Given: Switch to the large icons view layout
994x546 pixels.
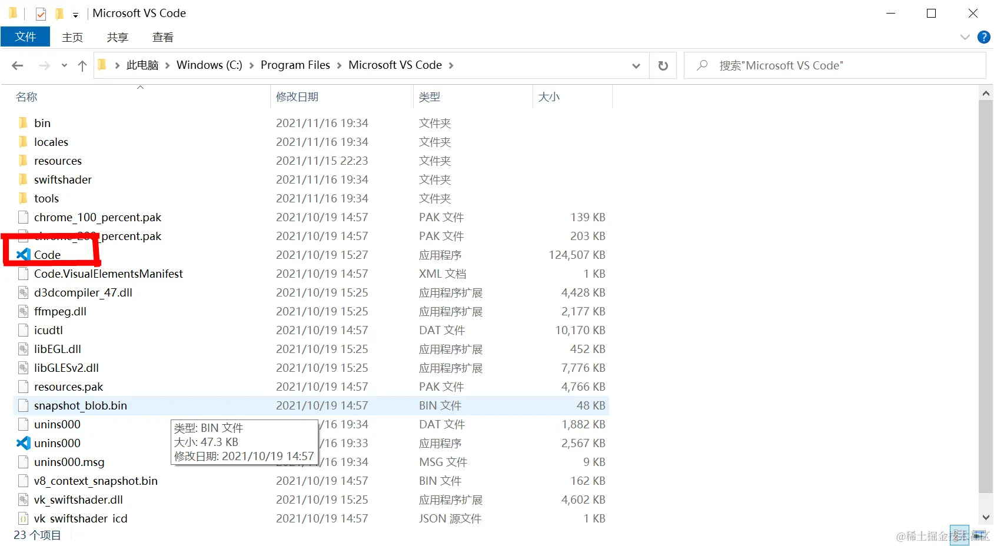Looking at the screenshot, I should pyautogui.click(x=980, y=535).
